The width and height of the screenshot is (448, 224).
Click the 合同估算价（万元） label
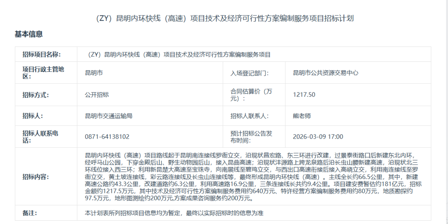coord(251,95)
